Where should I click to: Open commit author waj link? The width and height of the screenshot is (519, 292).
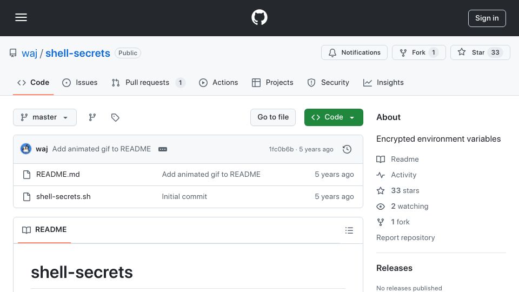pyautogui.click(x=42, y=149)
